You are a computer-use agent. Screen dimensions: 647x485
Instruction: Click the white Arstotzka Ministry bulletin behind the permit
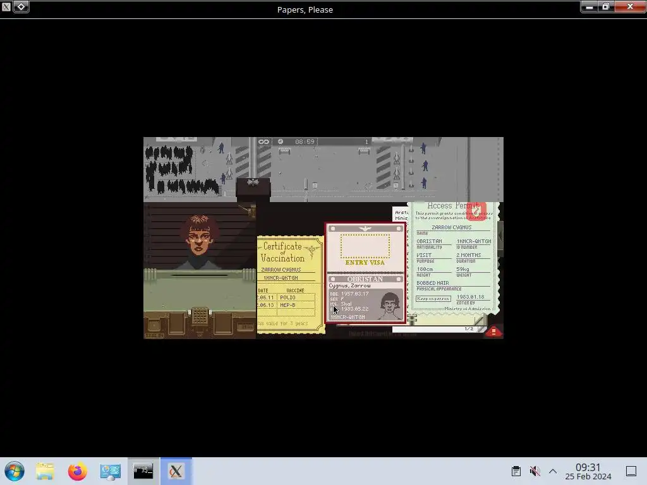[400, 215]
